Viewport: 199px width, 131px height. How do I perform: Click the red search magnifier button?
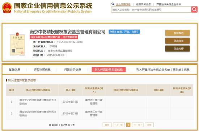point(194,9)
